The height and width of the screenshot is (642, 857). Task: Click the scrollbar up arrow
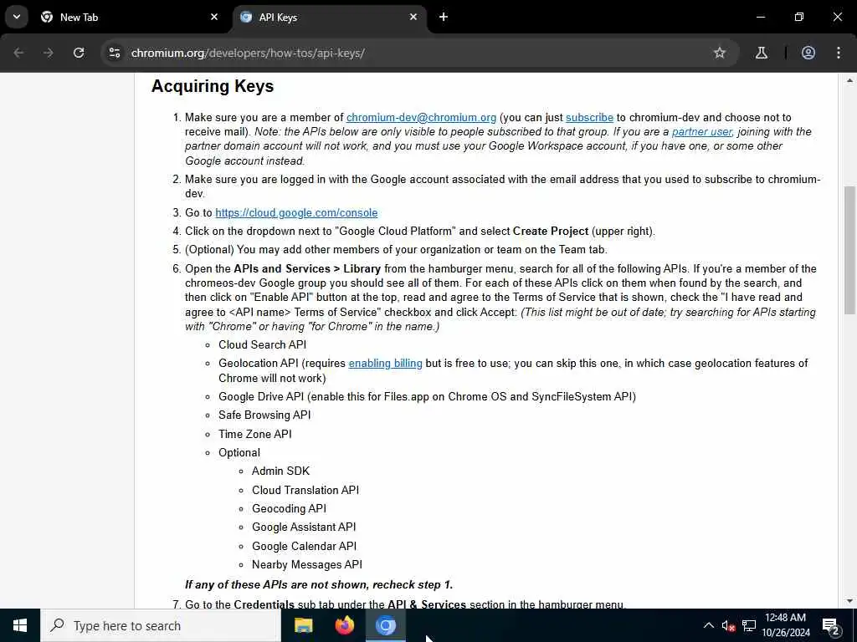(849, 81)
